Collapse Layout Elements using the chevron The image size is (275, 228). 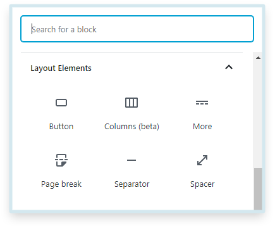(x=229, y=67)
